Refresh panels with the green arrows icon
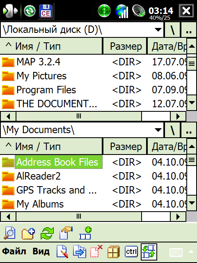Screen dimensions: 197x263 48,233
